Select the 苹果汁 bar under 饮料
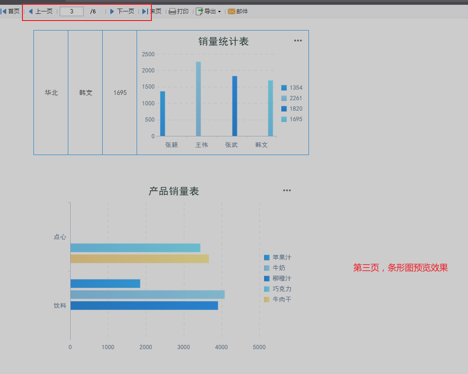 (x=106, y=284)
